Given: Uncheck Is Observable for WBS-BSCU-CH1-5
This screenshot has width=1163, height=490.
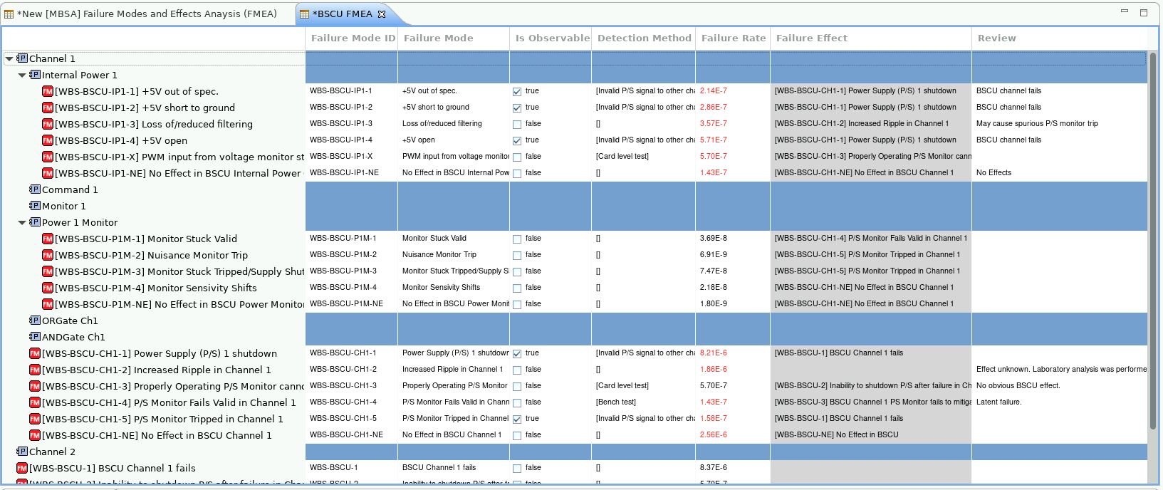Looking at the screenshot, I should point(517,419).
